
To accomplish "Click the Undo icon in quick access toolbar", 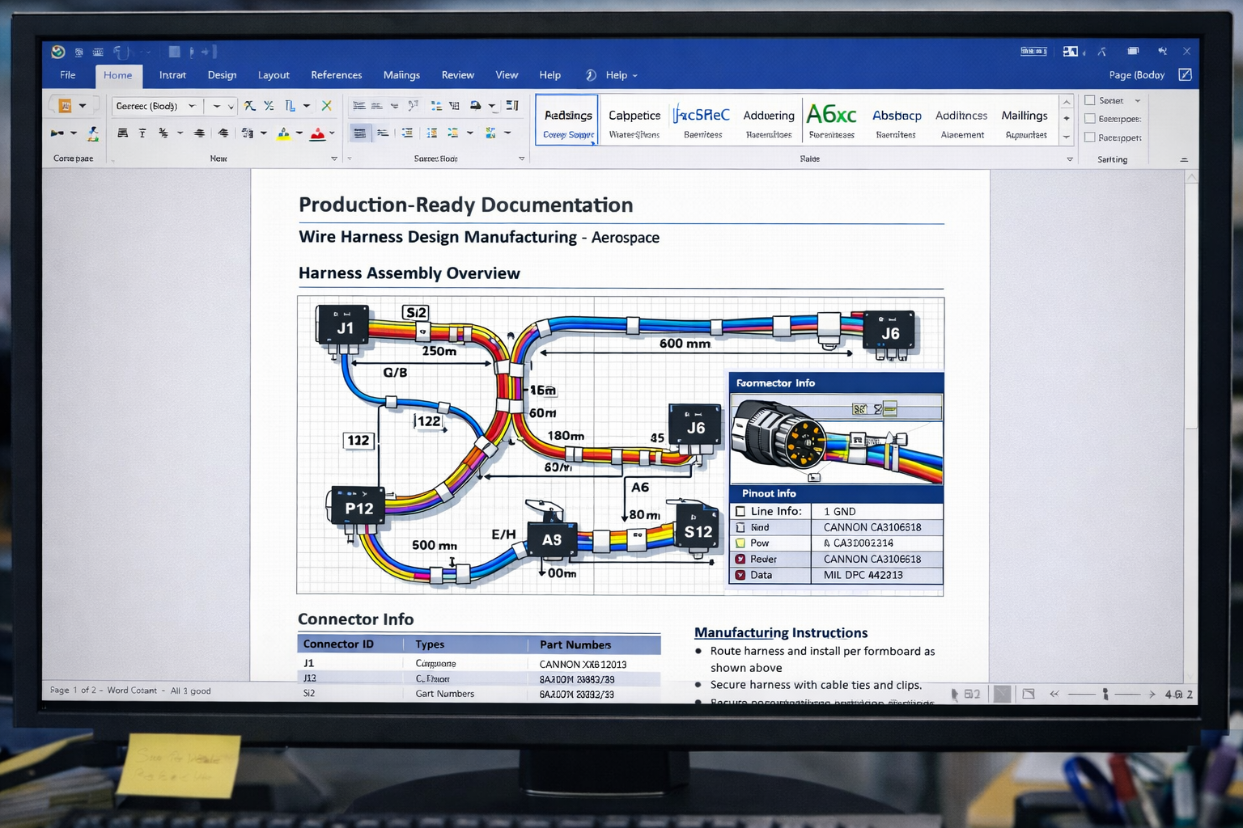I will click(120, 52).
